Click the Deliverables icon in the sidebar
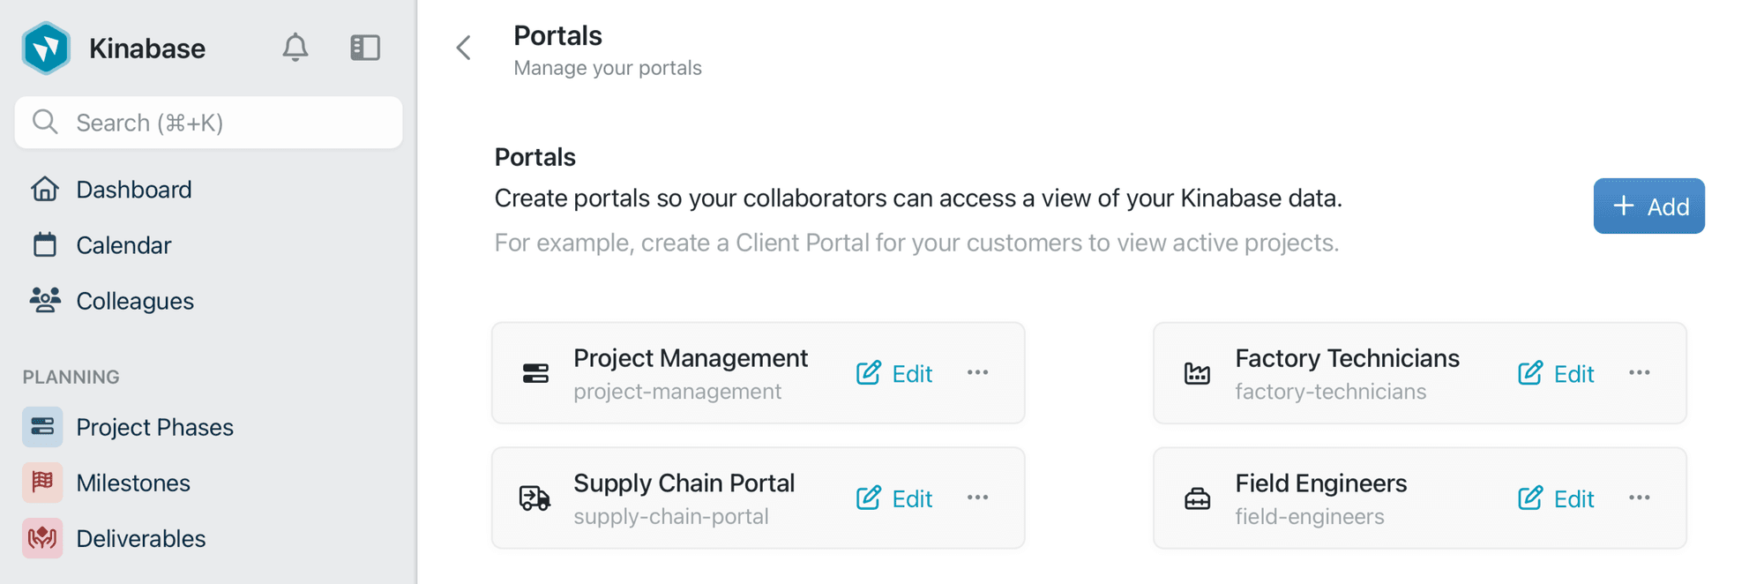This screenshot has height=584, width=1764. pyautogui.click(x=41, y=538)
